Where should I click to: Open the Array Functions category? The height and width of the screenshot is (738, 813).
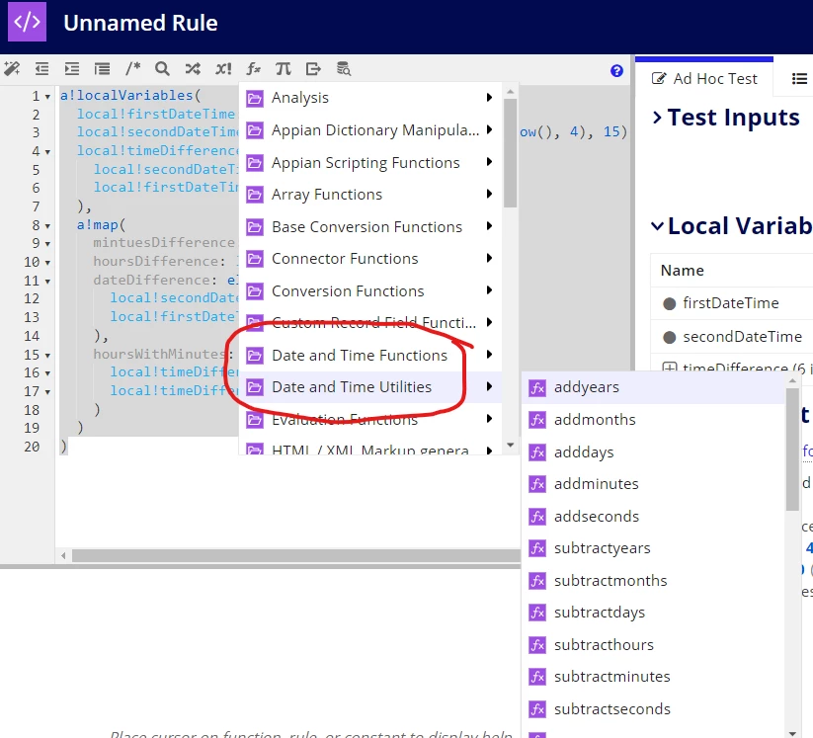point(370,195)
